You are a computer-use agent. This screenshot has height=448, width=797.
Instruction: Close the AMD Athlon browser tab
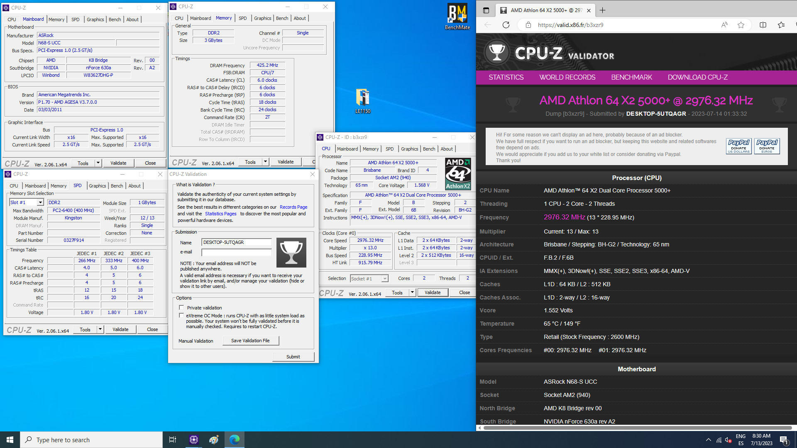589,10
